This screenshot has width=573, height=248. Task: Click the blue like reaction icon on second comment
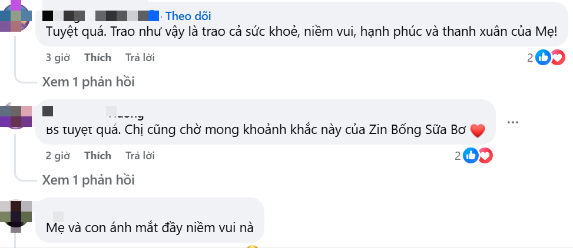pos(471,156)
